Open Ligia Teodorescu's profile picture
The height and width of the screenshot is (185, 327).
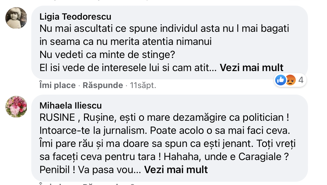16,18
